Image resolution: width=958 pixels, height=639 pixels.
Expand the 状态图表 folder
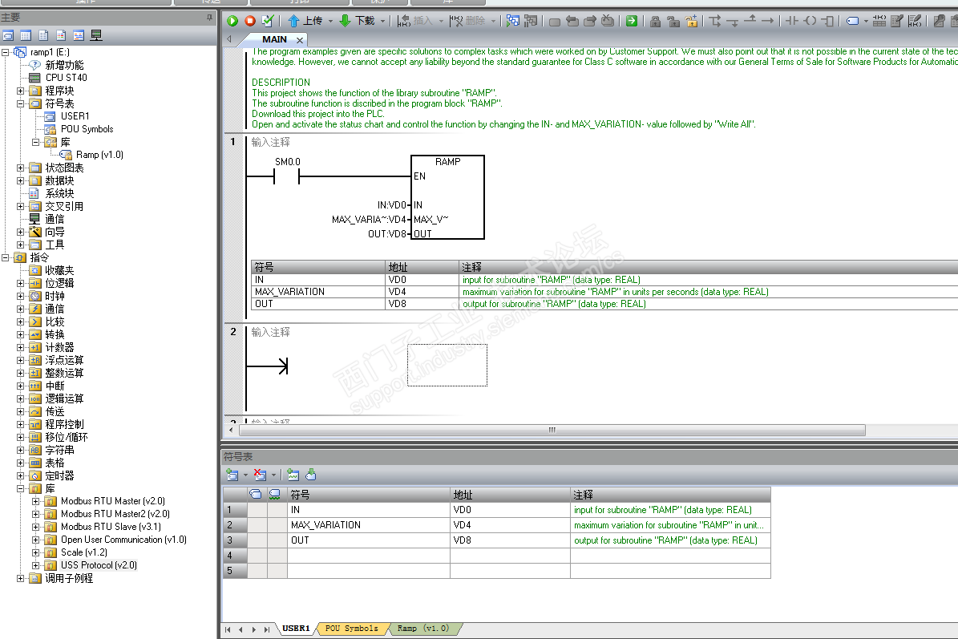tap(21, 168)
